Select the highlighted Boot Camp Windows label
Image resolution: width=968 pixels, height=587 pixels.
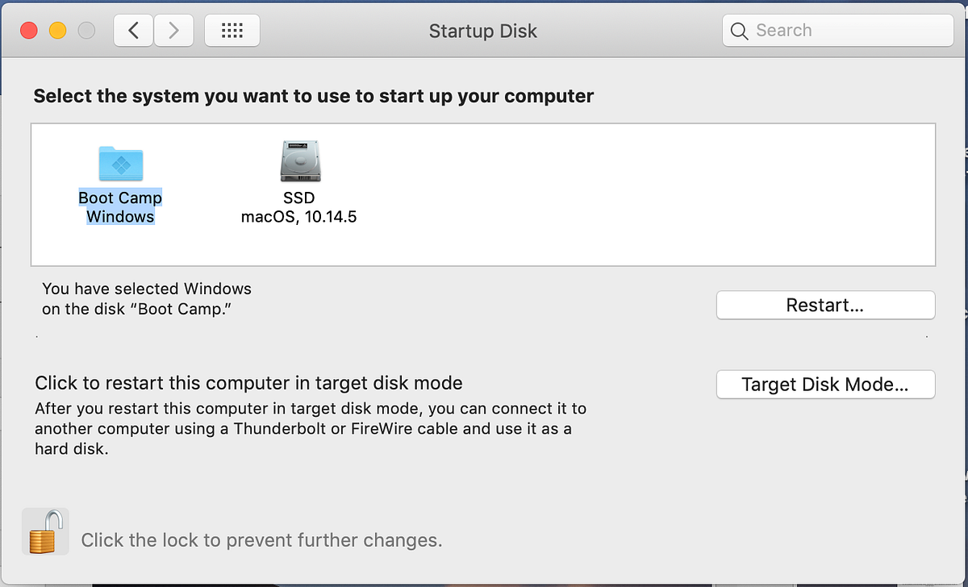[x=120, y=207]
